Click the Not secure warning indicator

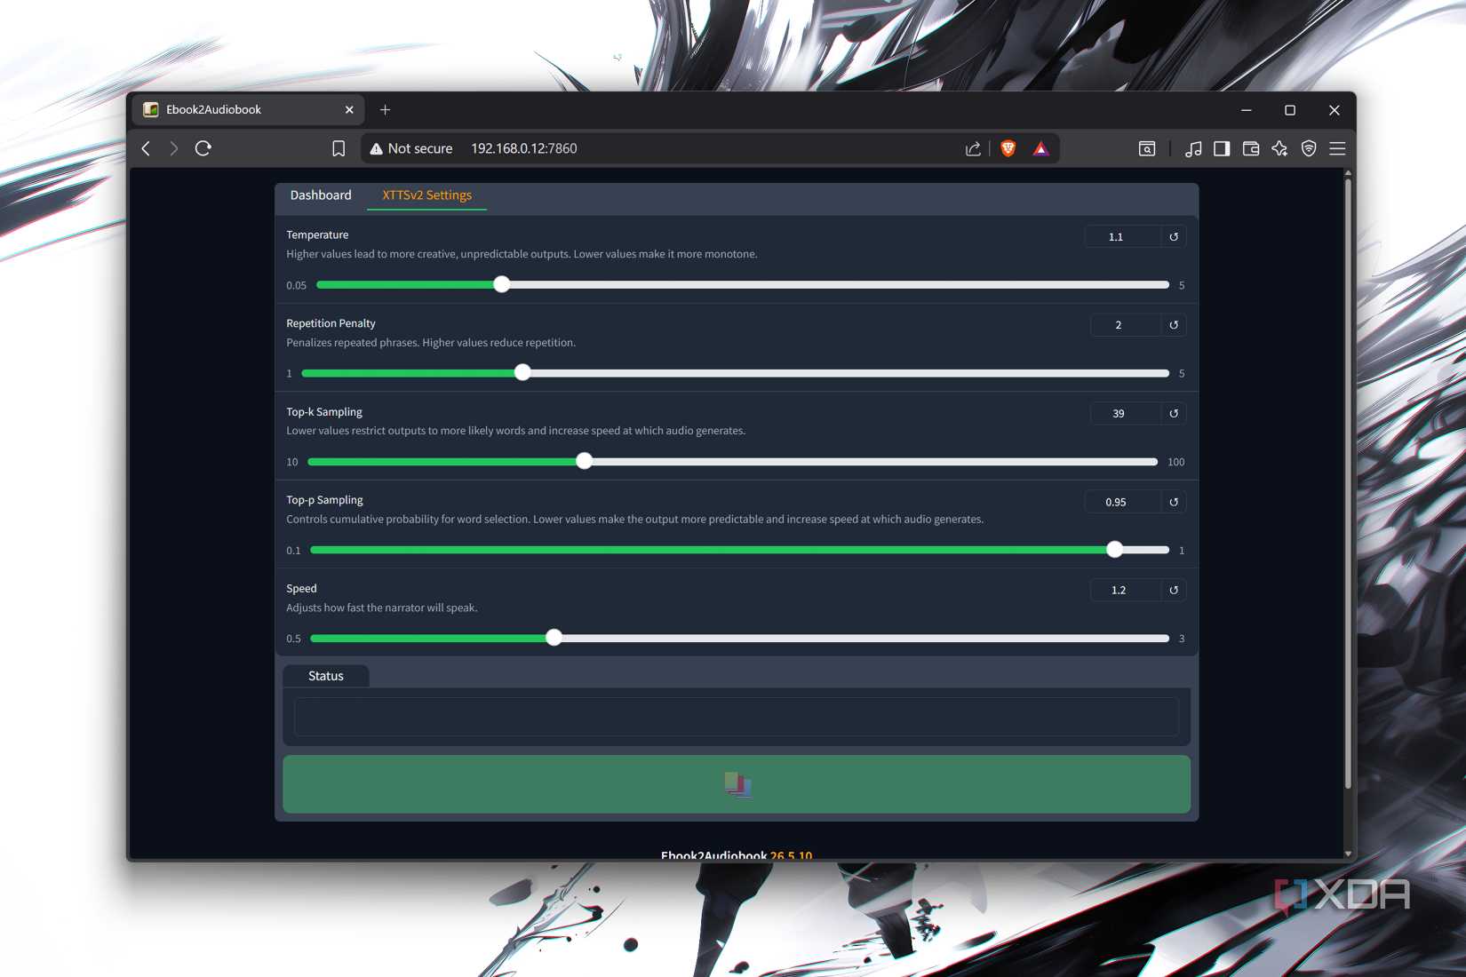411,148
